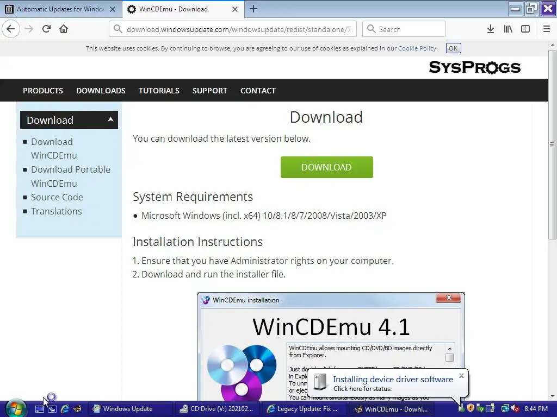Select the WinCDEmu - Download tab
The height and width of the screenshot is (417, 557).
click(x=174, y=9)
